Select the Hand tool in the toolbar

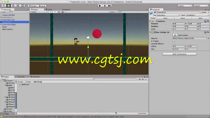pyautogui.click(x=4, y=6)
